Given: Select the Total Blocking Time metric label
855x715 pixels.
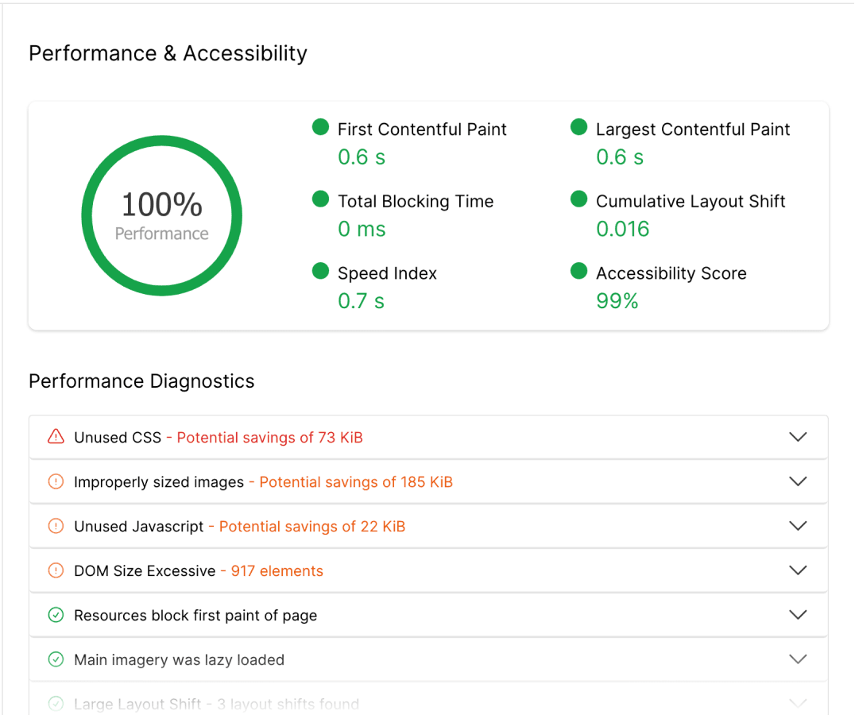Looking at the screenshot, I should pos(416,202).
